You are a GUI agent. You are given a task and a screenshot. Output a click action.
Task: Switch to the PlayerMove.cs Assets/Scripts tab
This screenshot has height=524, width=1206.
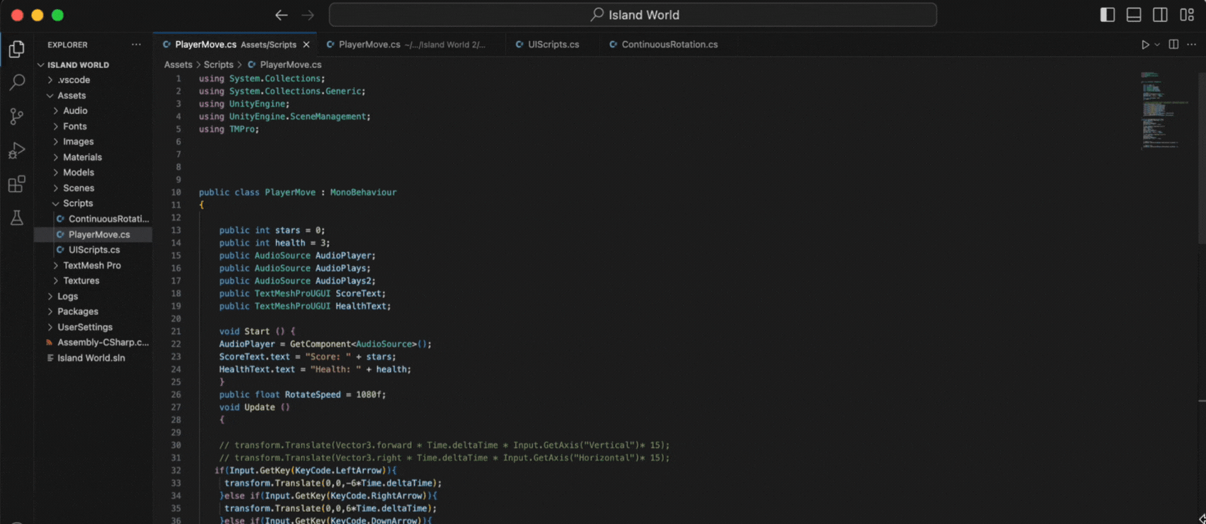click(x=236, y=45)
